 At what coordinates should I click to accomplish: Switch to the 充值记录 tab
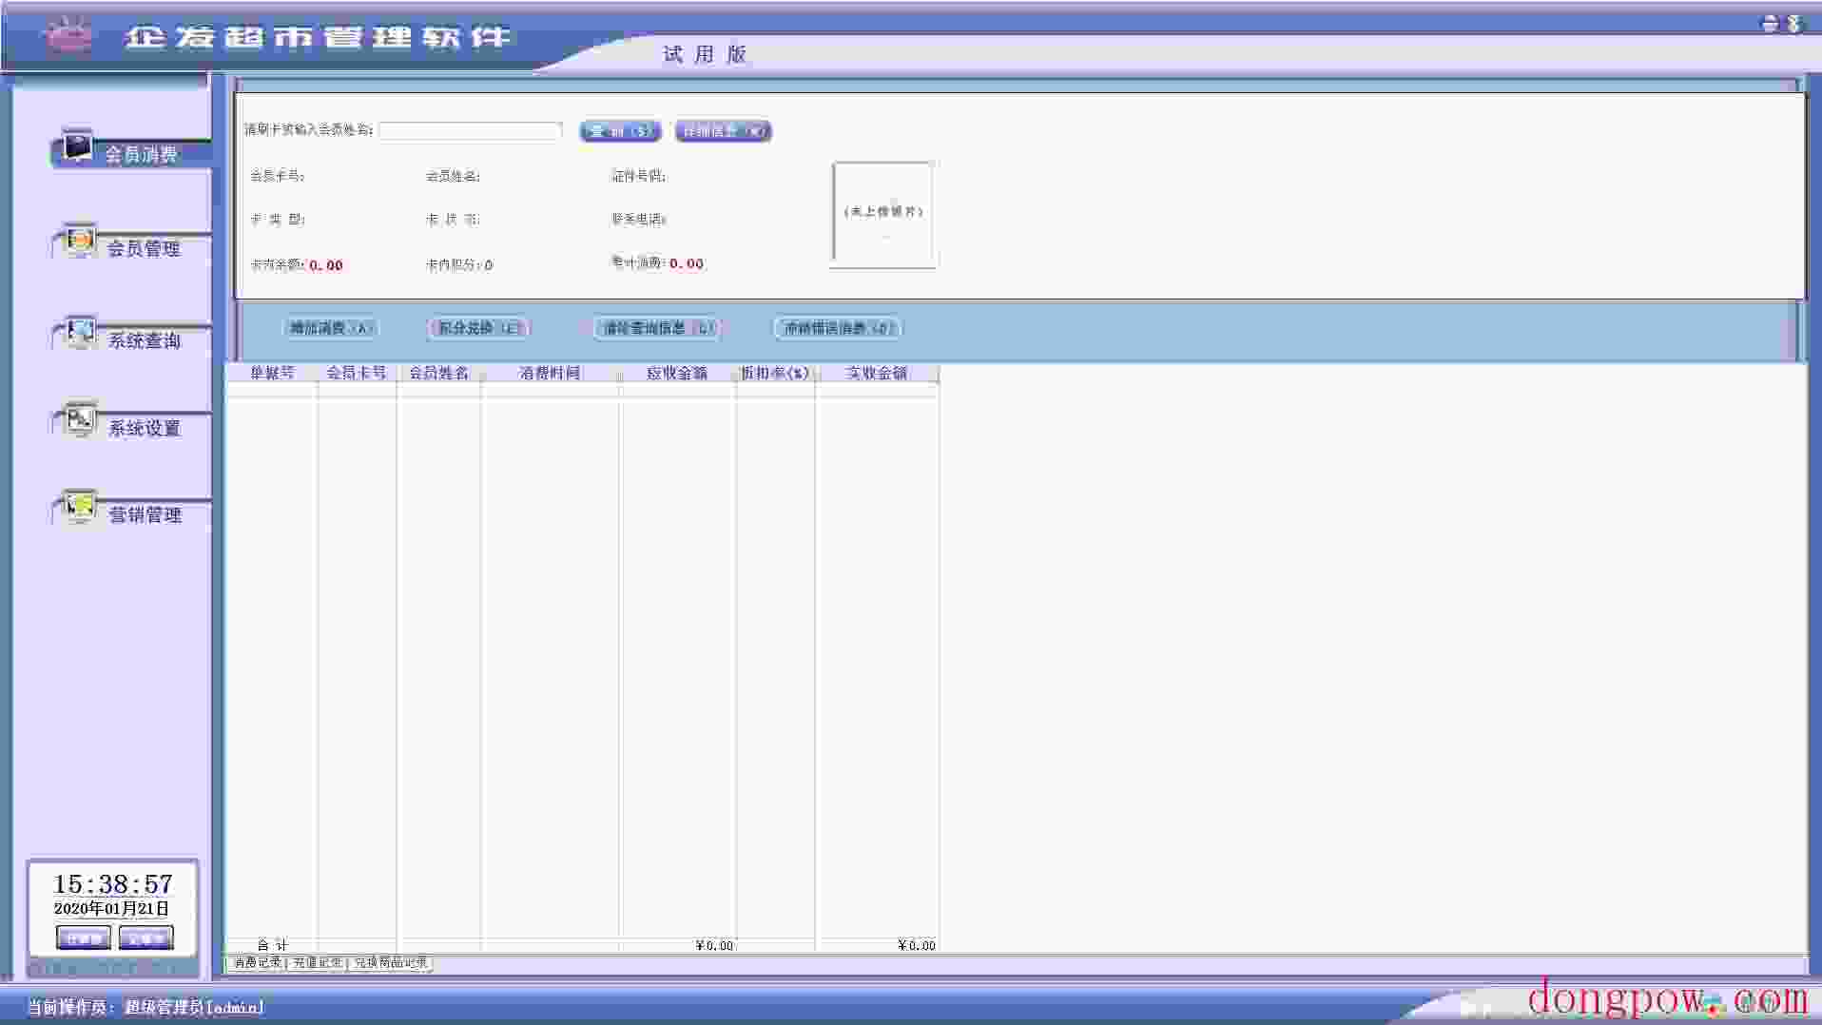317,962
